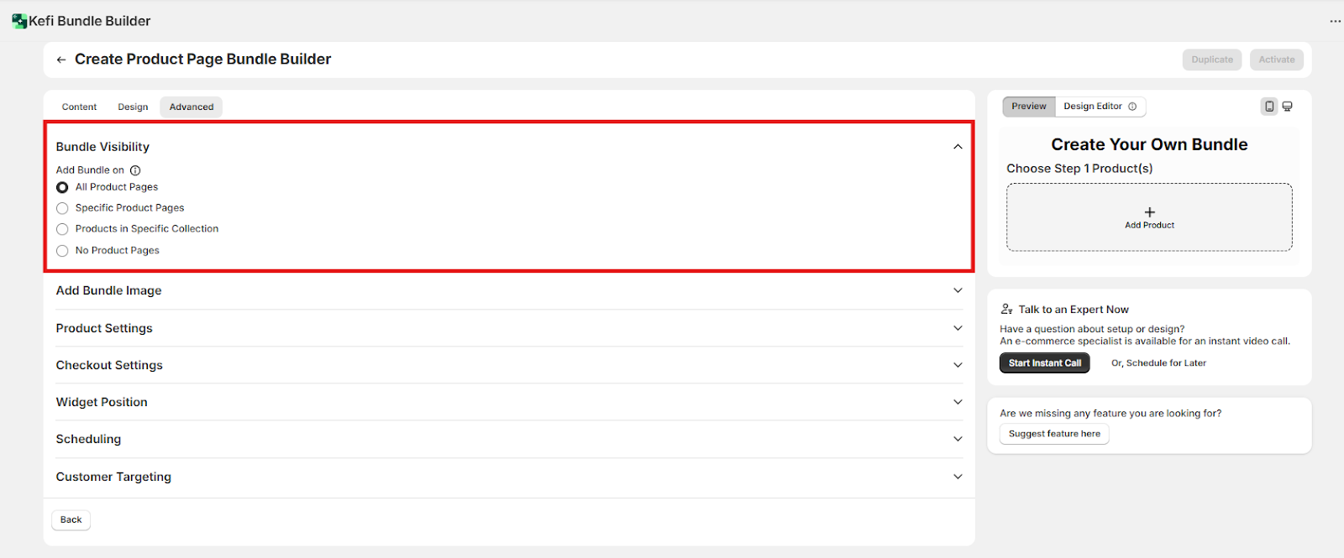Collapse the Bundle Visibility section

click(958, 147)
